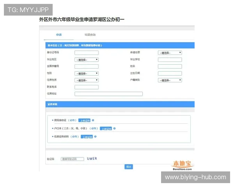The image size is (234, 187).
Task: Click the 验证码 input field
Action: [73, 159]
